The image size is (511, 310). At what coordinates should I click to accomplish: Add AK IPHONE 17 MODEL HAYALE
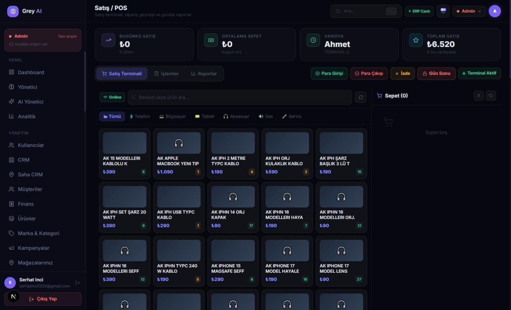(287, 261)
